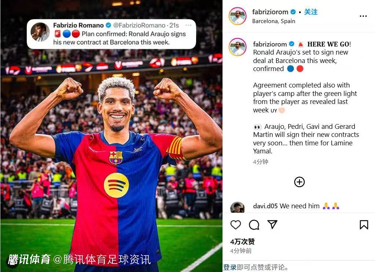This screenshot has height=272, width=375.
Task: Like the post with the heart icon
Action: pyautogui.click(x=236, y=225)
